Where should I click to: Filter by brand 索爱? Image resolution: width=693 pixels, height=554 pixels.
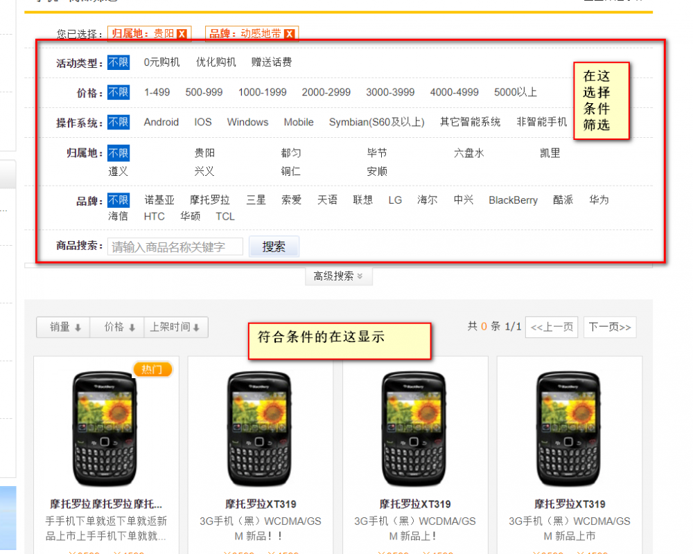click(x=292, y=200)
